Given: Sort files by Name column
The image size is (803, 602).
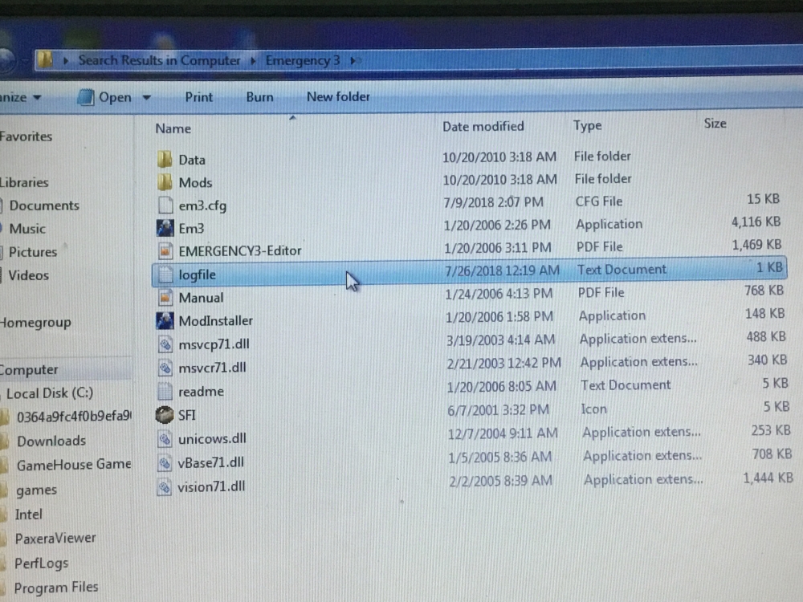Looking at the screenshot, I should click(173, 128).
